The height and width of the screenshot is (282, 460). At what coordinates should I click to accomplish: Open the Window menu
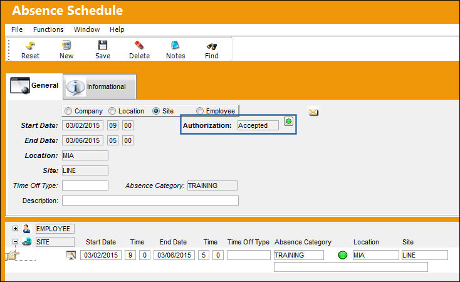pos(86,29)
